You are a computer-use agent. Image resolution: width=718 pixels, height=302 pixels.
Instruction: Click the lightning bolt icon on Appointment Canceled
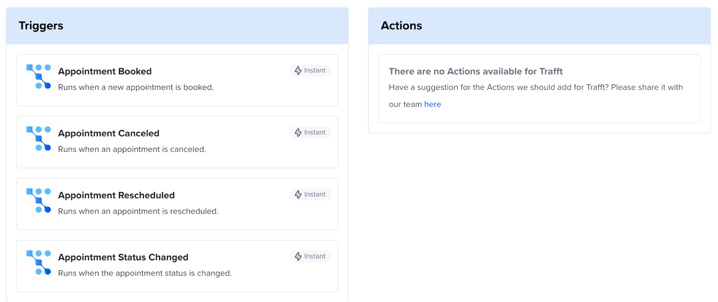[298, 132]
